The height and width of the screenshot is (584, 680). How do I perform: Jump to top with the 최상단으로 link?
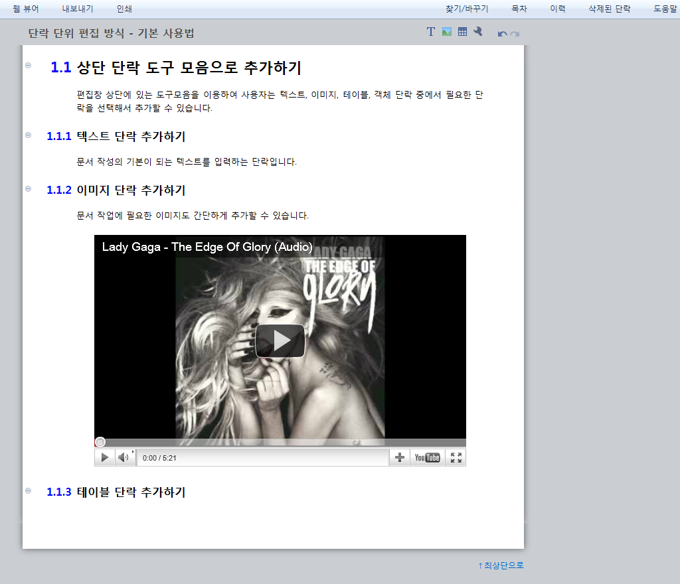pyautogui.click(x=501, y=565)
